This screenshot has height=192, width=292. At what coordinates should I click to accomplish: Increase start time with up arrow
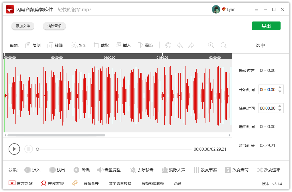click(x=280, y=87)
